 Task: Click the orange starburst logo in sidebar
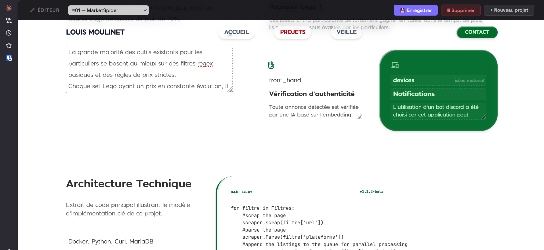(x=9, y=8)
